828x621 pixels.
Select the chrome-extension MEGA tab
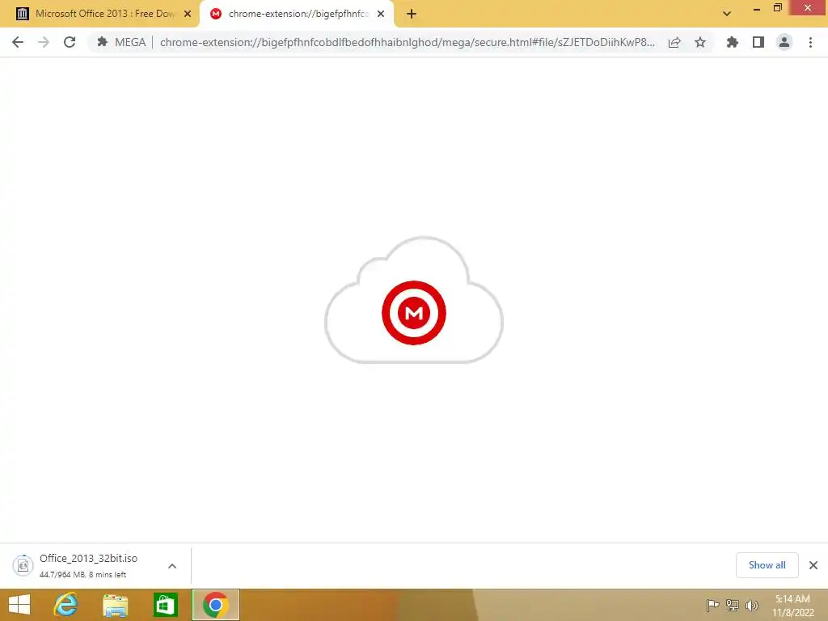(298, 14)
